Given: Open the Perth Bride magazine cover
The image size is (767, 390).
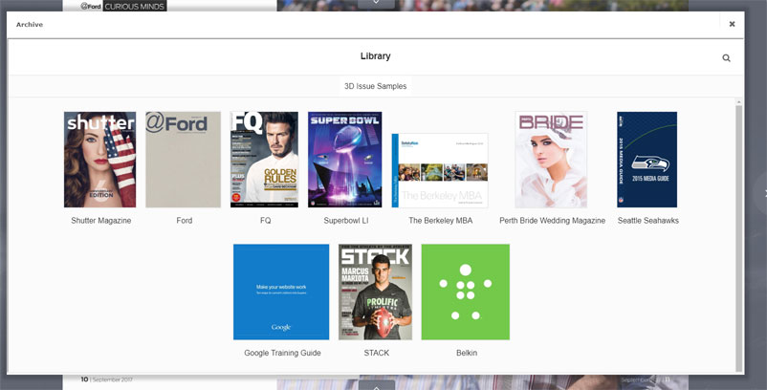Looking at the screenshot, I should pyautogui.click(x=551, y=160).
